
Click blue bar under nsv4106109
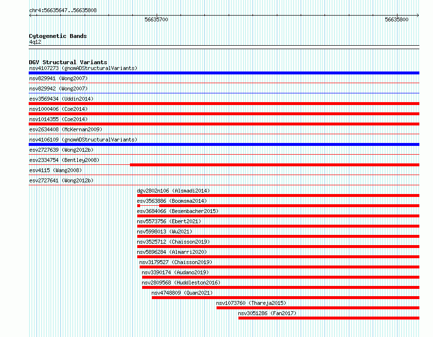[224, 144]
